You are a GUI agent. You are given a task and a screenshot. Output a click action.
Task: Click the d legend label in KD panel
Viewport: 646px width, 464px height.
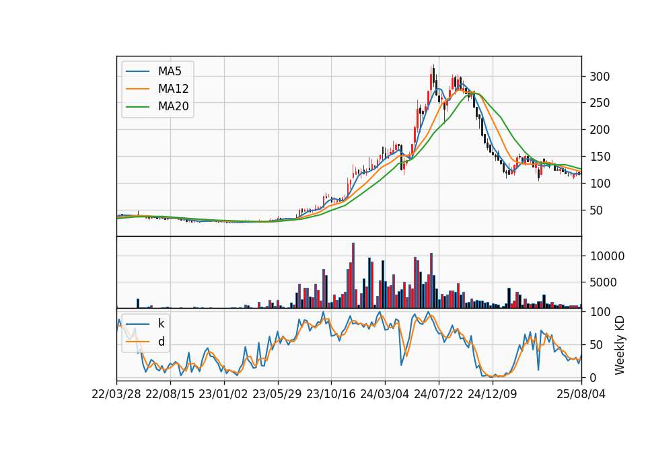(x=161, y=342)
